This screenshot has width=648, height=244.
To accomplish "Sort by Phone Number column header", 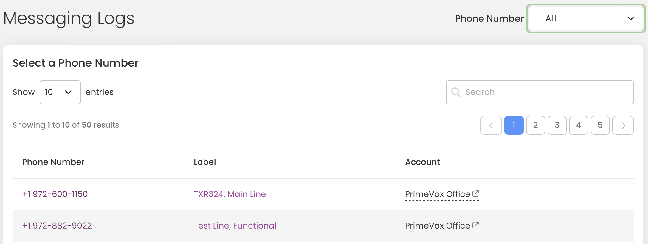I will tap(53, 162).
